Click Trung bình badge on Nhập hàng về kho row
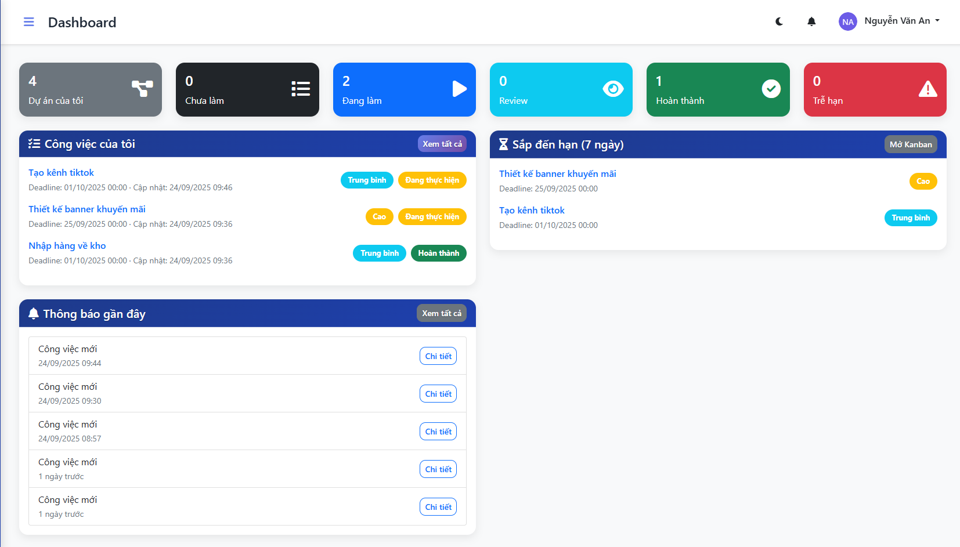The width and height of the screenshot is (960, 547). [x=380, y=253]
